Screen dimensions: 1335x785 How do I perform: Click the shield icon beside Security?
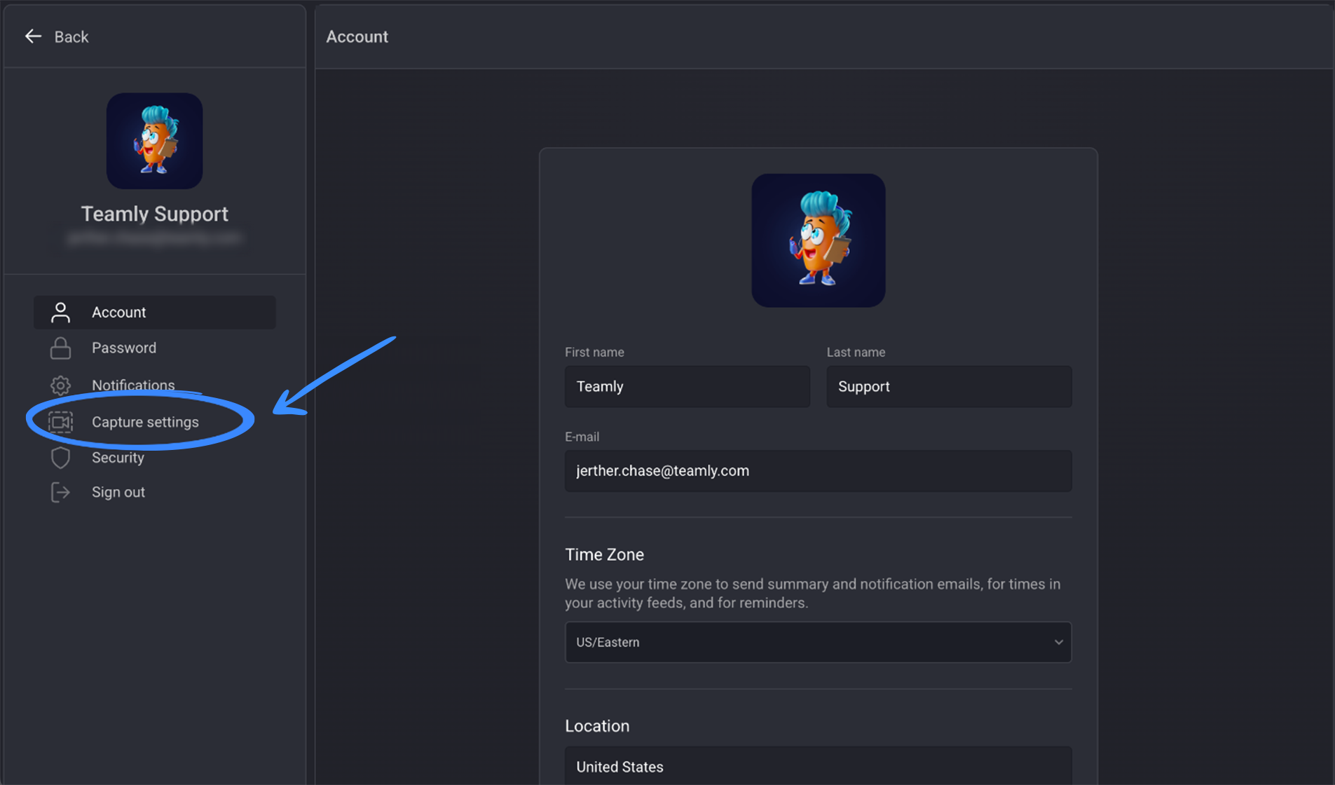click(60, 458)
